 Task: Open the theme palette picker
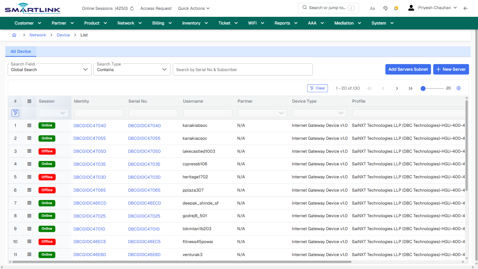click(385, 8)
